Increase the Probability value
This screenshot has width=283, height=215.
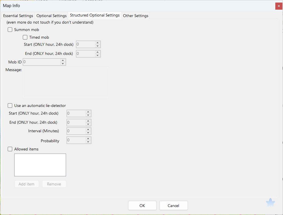pyautogui.click(x=88, y=138)
